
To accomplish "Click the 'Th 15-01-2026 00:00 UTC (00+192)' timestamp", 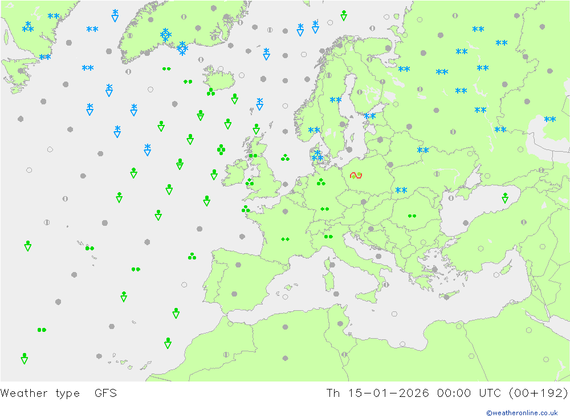I will 447,393.
